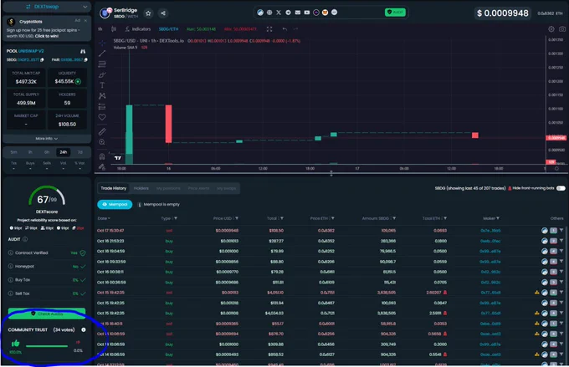569x367 pixels.
Task: Open the Indicators menu
Action: click(138, 29)
